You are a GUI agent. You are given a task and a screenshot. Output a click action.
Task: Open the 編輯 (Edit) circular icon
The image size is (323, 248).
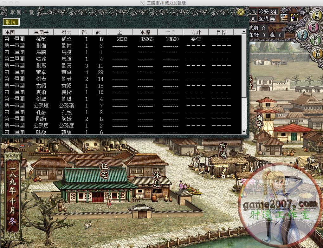click(317, 54)
